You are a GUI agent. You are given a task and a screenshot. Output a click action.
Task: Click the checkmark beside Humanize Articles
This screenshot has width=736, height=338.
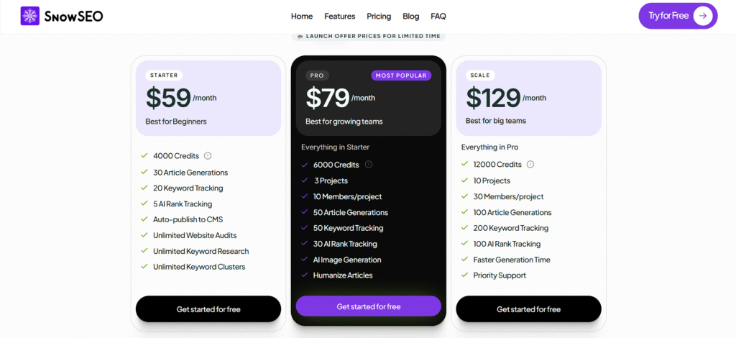pyautogui.click(x=305, y=275)
